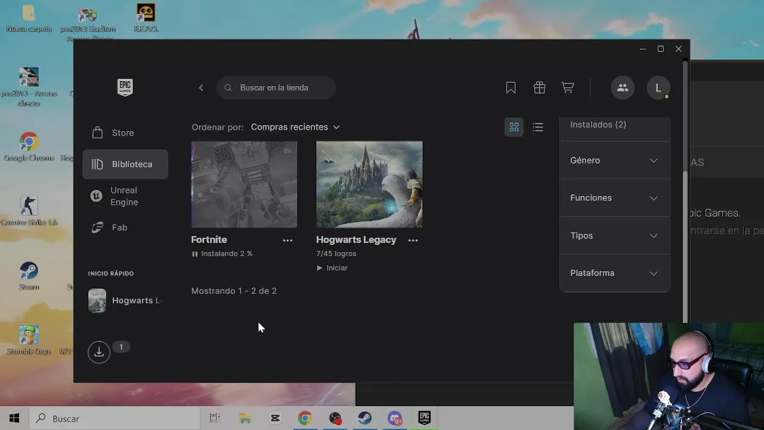The height and width of the screenshot is (430, 764).
Task: Select the 'pes2013 - Acceso directo' desktop icon
Action: click(x=29, y=87)
